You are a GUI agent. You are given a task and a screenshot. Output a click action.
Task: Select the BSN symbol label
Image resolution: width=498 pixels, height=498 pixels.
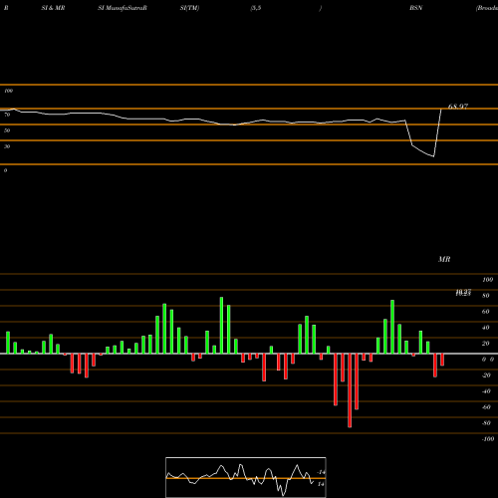point(416,8)
